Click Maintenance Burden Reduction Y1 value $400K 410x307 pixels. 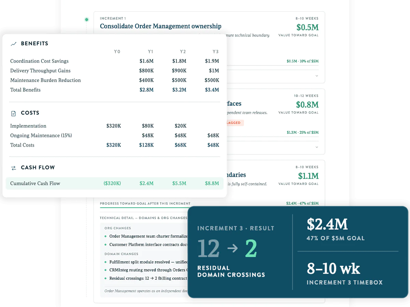click(x=146, y=80)
